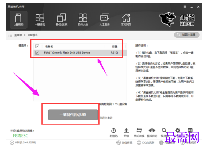Viewport: 206px width, 149px height.
Task: Select the 7.61G capacity cell
Action: tap(114, 52)
